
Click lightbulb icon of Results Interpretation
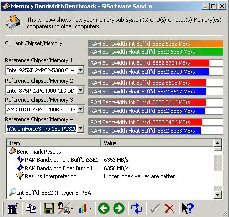(x=20, y=176)
